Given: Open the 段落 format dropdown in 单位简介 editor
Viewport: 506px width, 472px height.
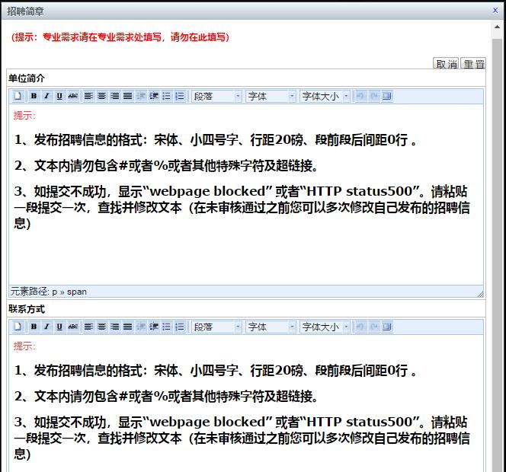Looking at the screenshot, I should point(216,96).
